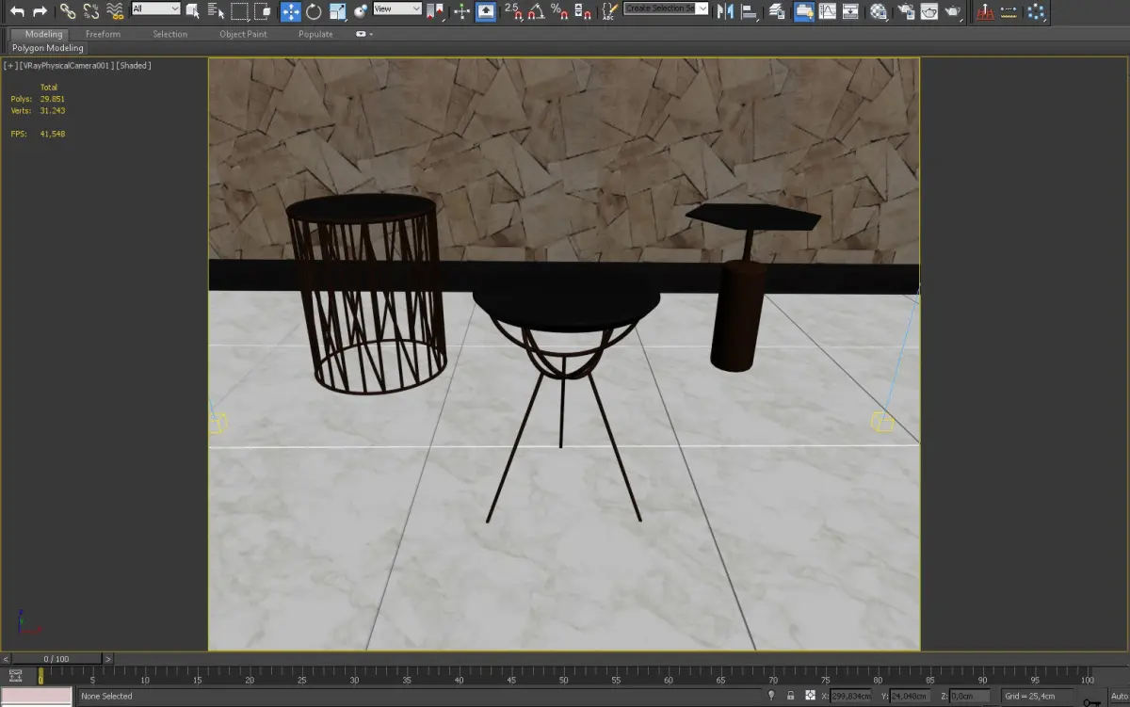Click the red grid toolbar icon

pos(985,11)
